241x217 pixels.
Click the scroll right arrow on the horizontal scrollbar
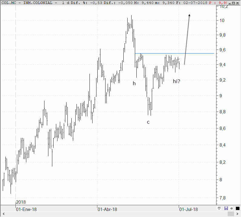[x=237, y=214]
